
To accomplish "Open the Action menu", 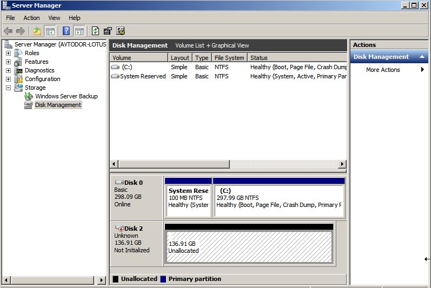I will pos(31,18).
